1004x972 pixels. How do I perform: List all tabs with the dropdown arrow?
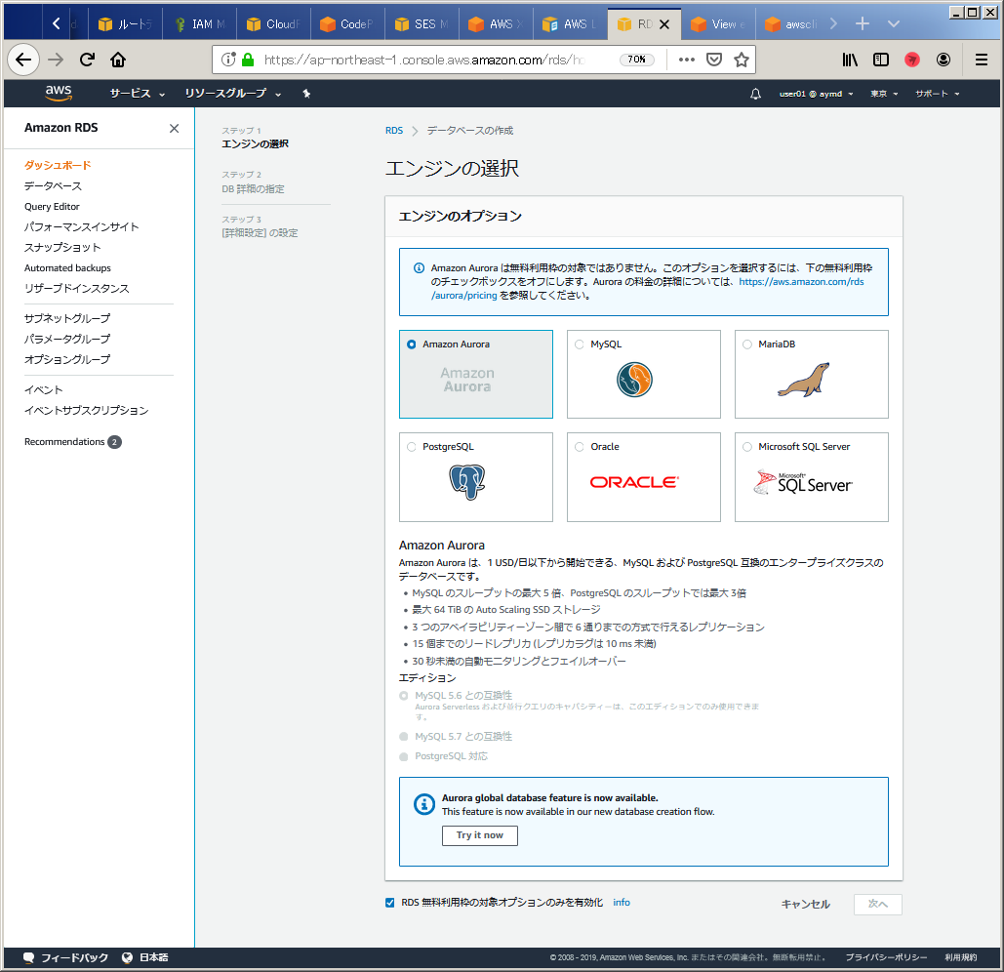pyautogui.click(x=894, y=23)
